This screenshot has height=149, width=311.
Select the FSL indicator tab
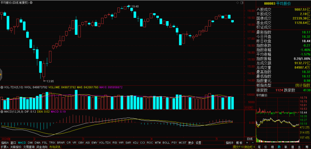[x=45, y=142]
